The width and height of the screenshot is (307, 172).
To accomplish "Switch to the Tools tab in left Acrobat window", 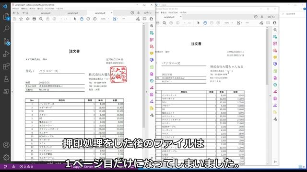I will [x=25, y=13].
